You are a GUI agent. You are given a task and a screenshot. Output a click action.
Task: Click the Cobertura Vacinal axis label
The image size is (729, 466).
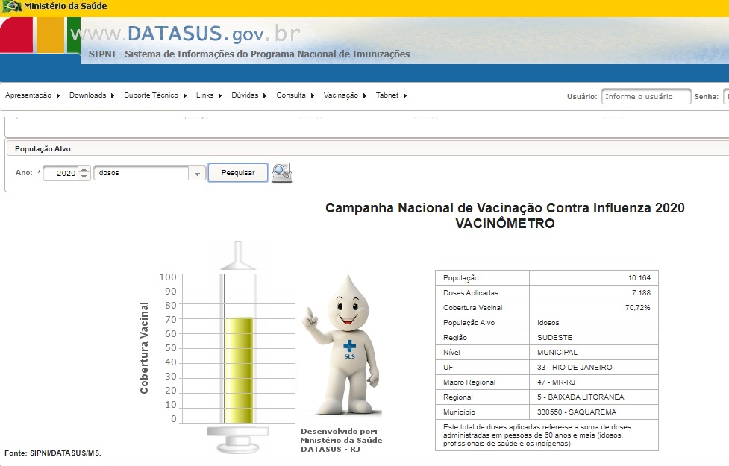(144, 348)
